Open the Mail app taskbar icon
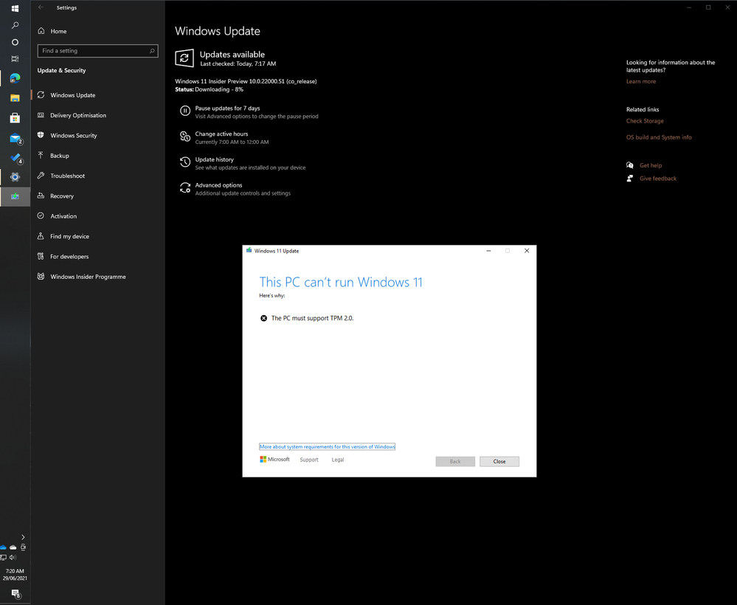 15,138
